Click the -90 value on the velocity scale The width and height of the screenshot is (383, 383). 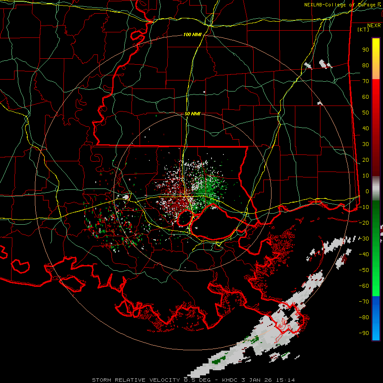364,333
